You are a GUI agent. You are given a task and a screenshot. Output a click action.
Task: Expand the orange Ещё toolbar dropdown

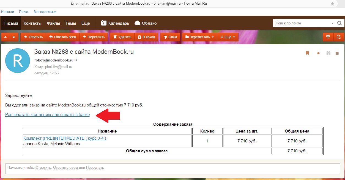228,37
